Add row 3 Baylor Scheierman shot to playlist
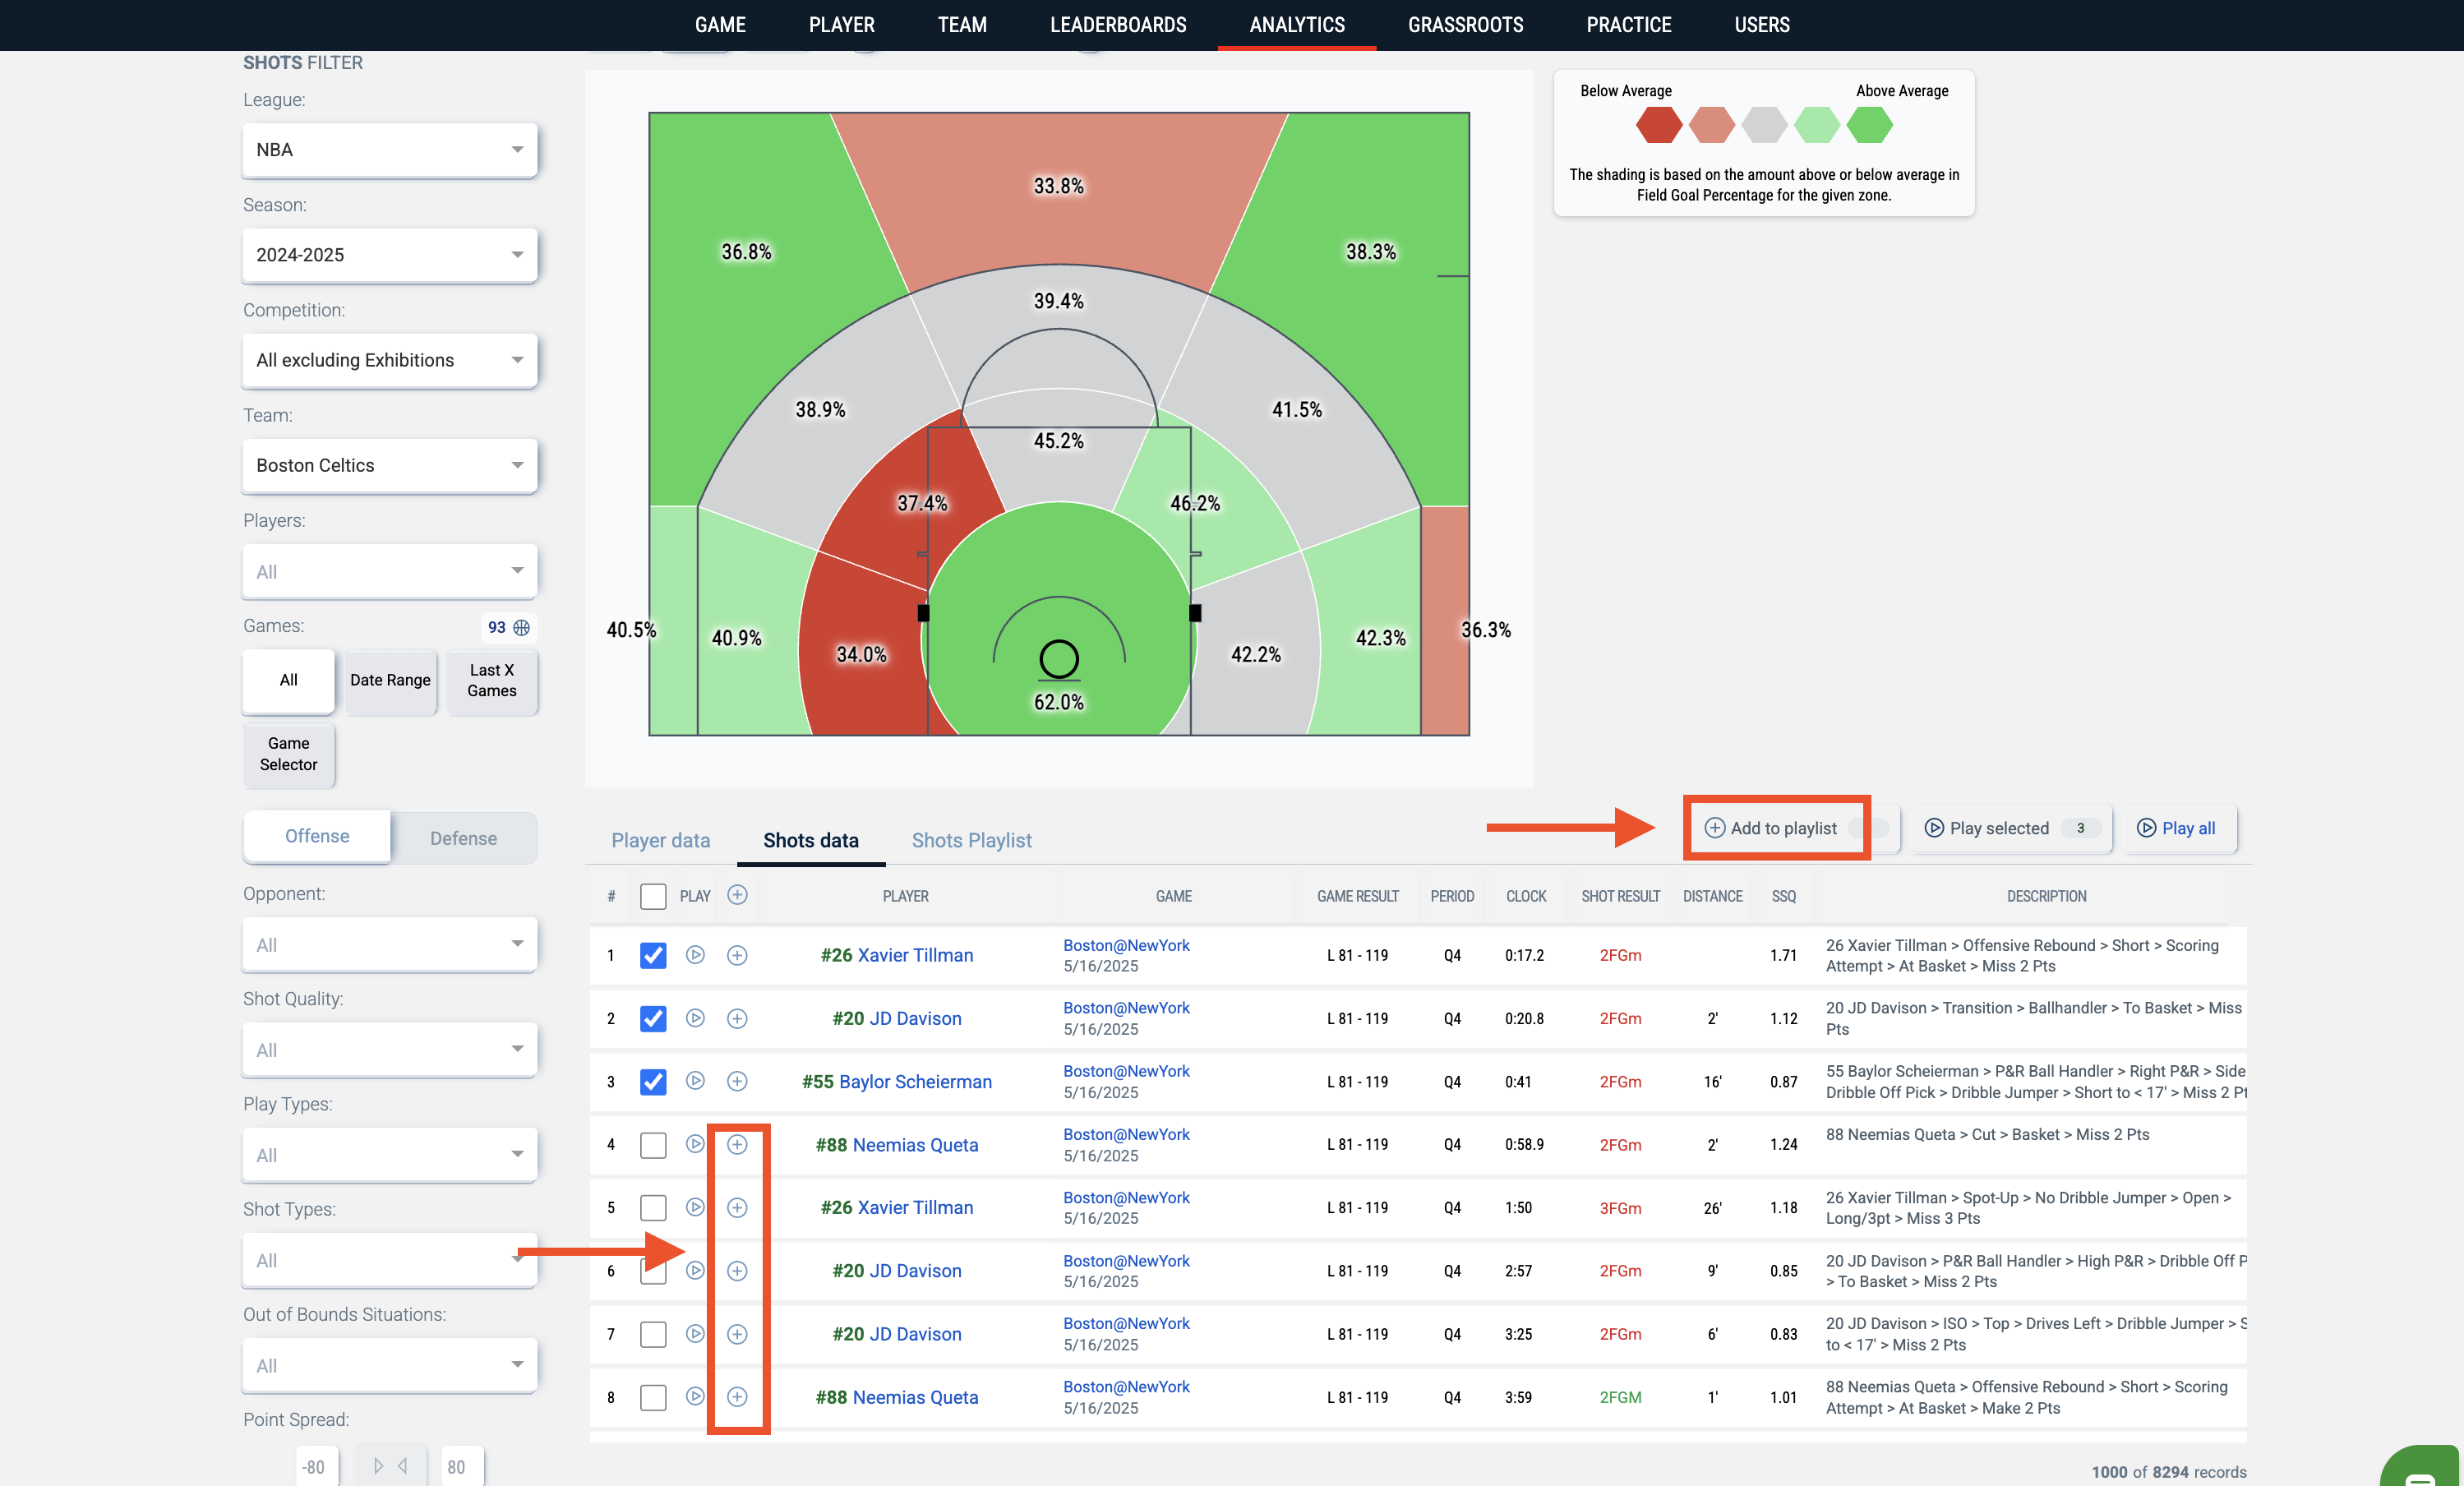 coord(737,1081)
